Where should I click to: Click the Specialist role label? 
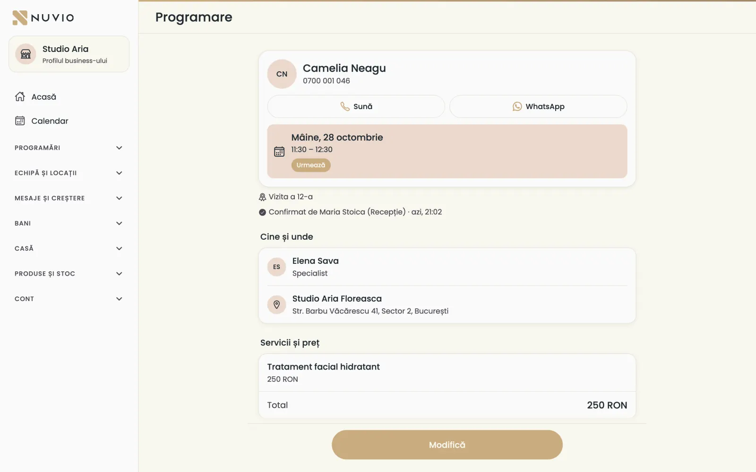click(310, 273)
